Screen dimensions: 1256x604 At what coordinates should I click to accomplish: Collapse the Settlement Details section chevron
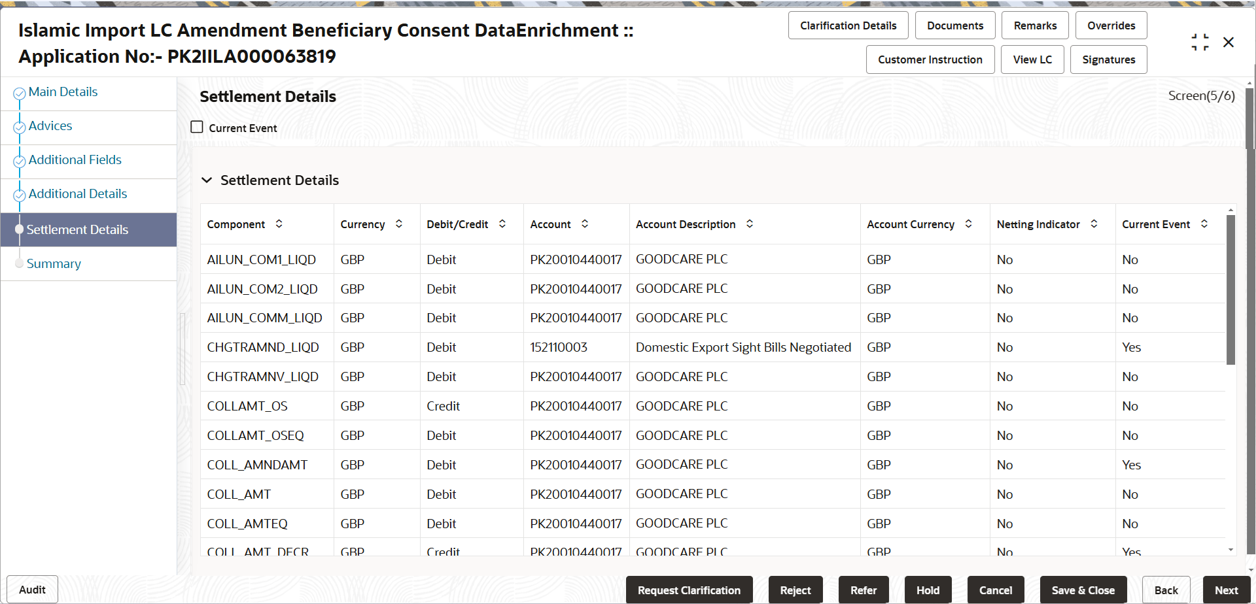[207, 180]
